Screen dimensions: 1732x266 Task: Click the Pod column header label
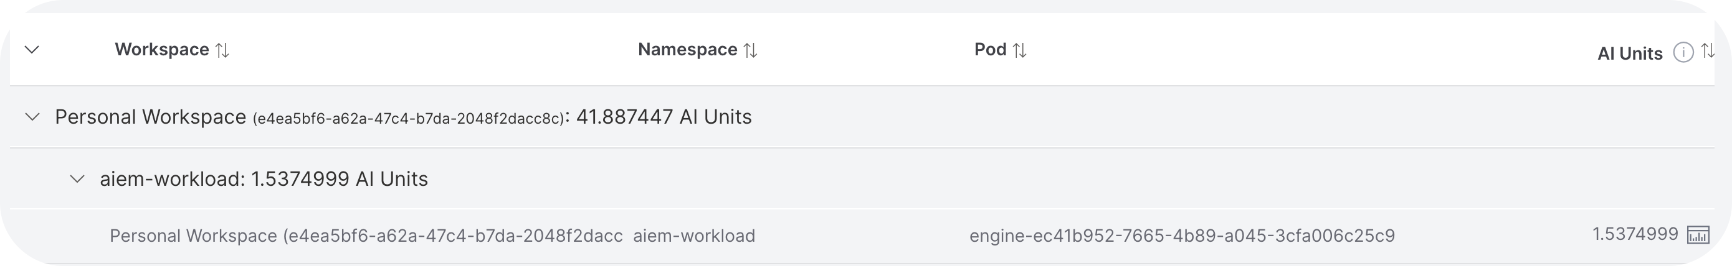click(x=990, y=50)
